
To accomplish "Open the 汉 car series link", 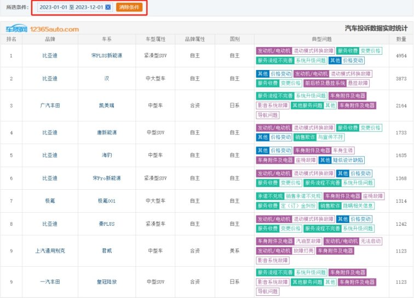I will point(107,78).
